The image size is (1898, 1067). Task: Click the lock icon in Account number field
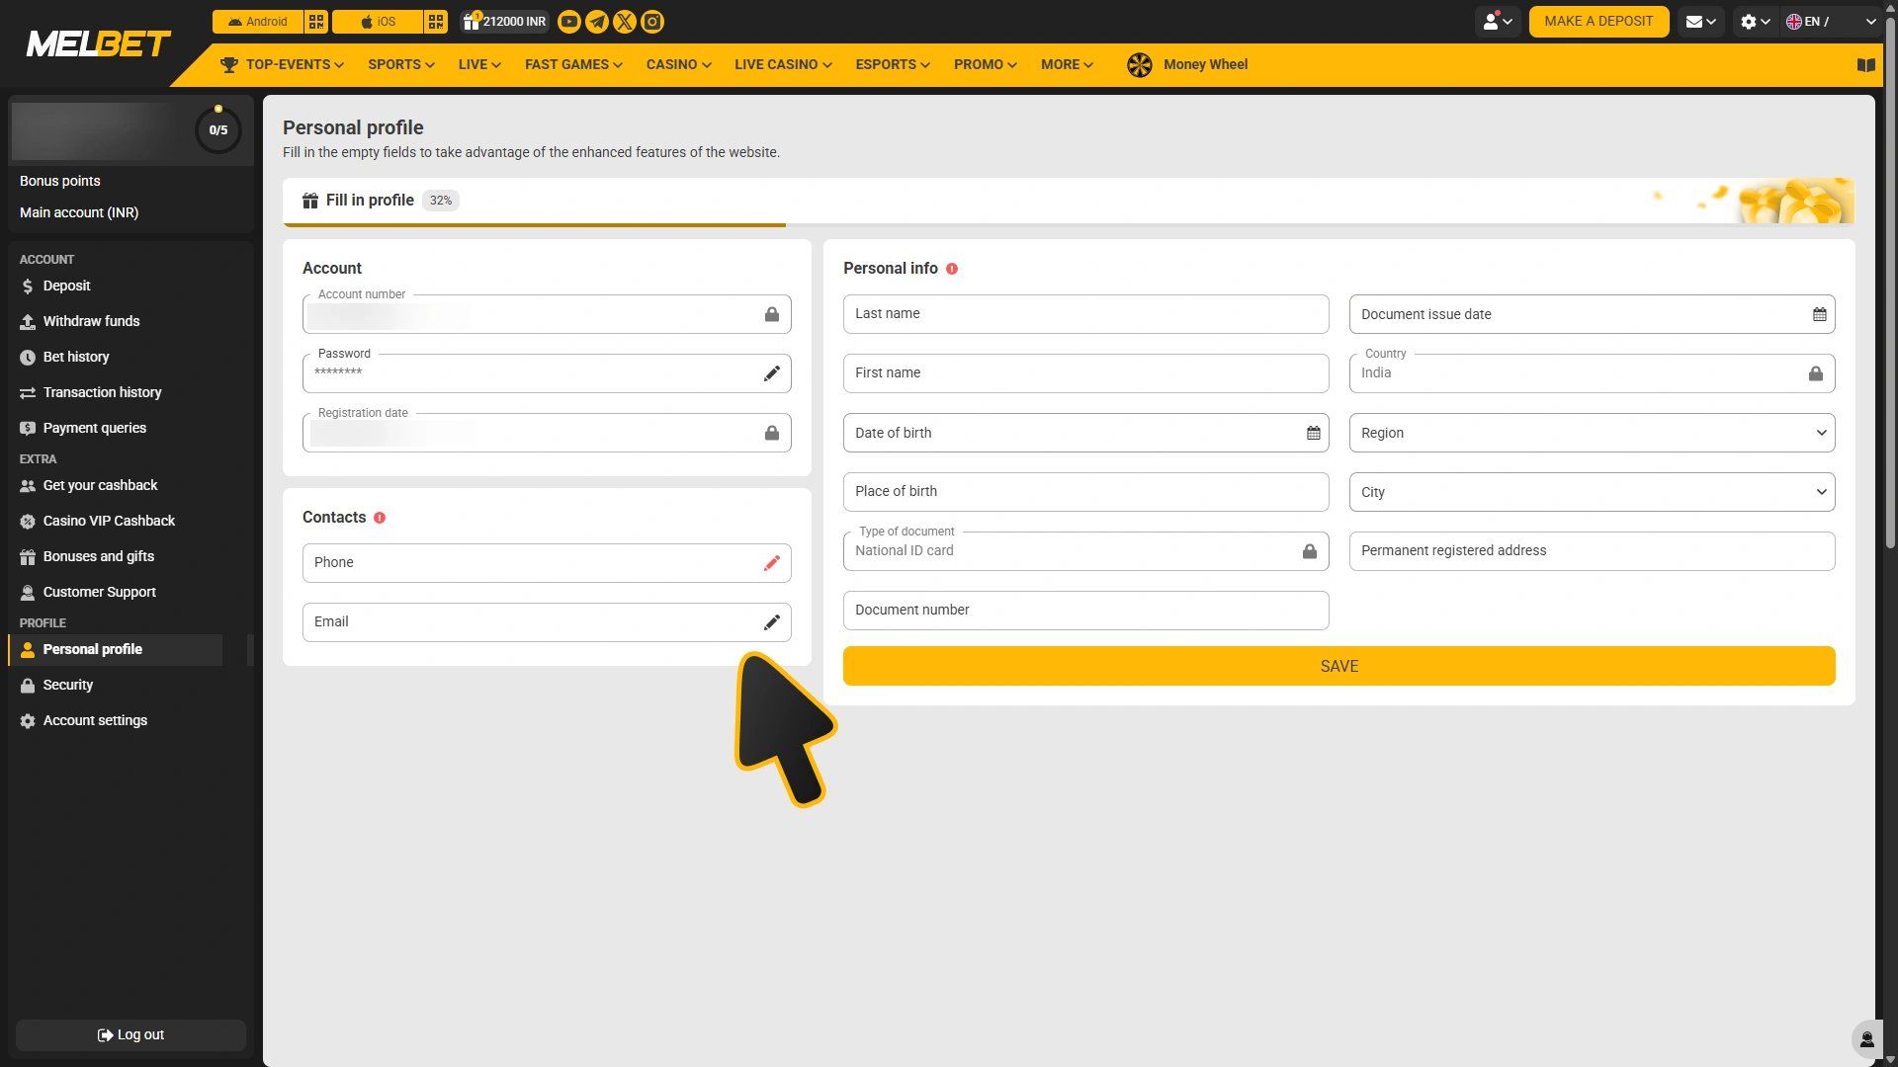[772, 314]
